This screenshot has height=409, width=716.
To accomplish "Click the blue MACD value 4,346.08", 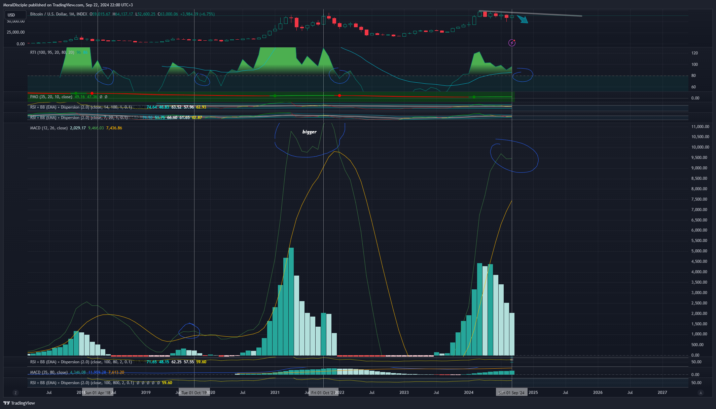I will point(78,372).
